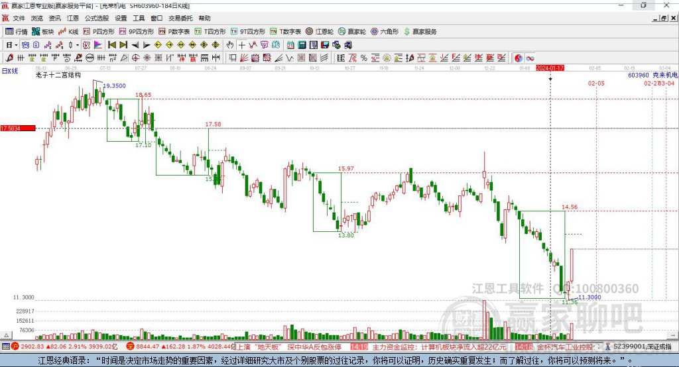This screenshot has height=367, width=679.
Task: Open the P四方形 tool
Action: point(99,32)
